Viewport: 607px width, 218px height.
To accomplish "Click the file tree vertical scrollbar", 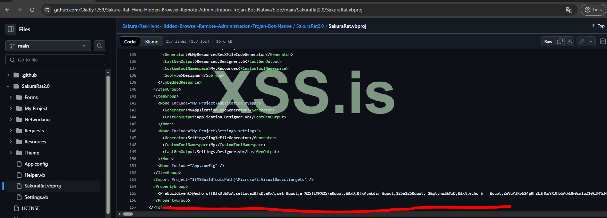I will click(x=108, y=144).
